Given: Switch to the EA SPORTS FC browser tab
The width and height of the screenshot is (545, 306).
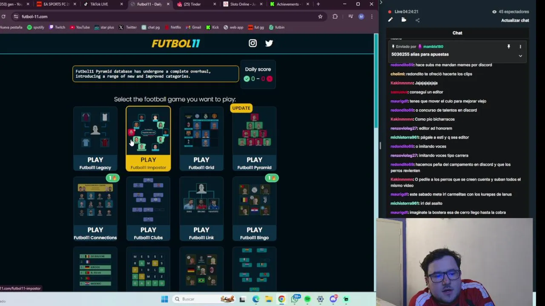Looking at the screenshot, I should click(x=57, y=4).
